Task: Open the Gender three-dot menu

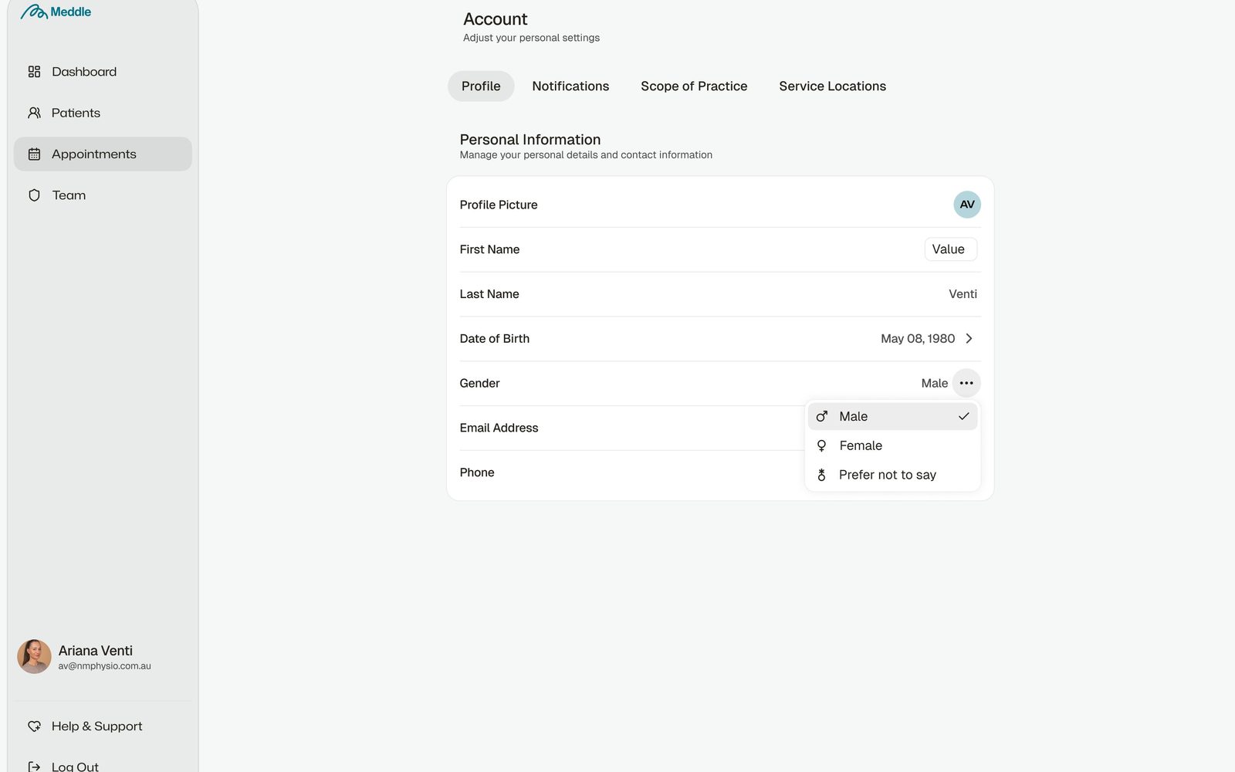Action: coord(966,383)
